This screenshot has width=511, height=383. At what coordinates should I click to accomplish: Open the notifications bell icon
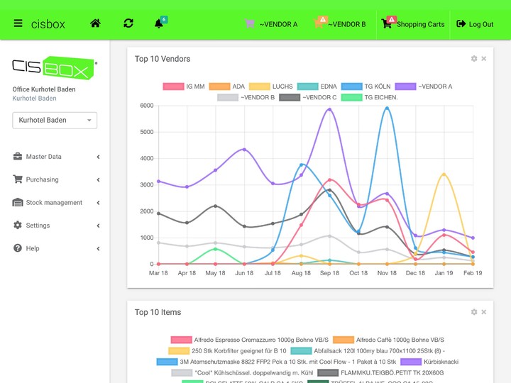pos(159,23)
